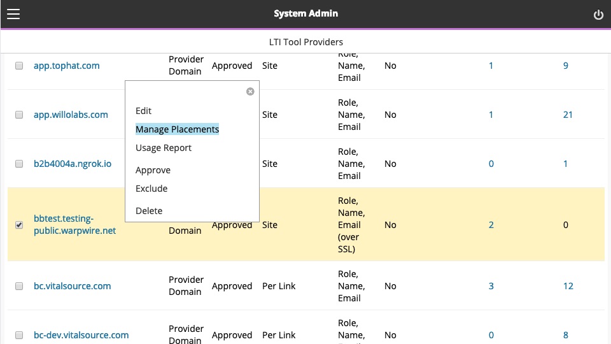
Task: Tick the b2b4004a.ngrok.io checkbox
Action: (19, 164)
